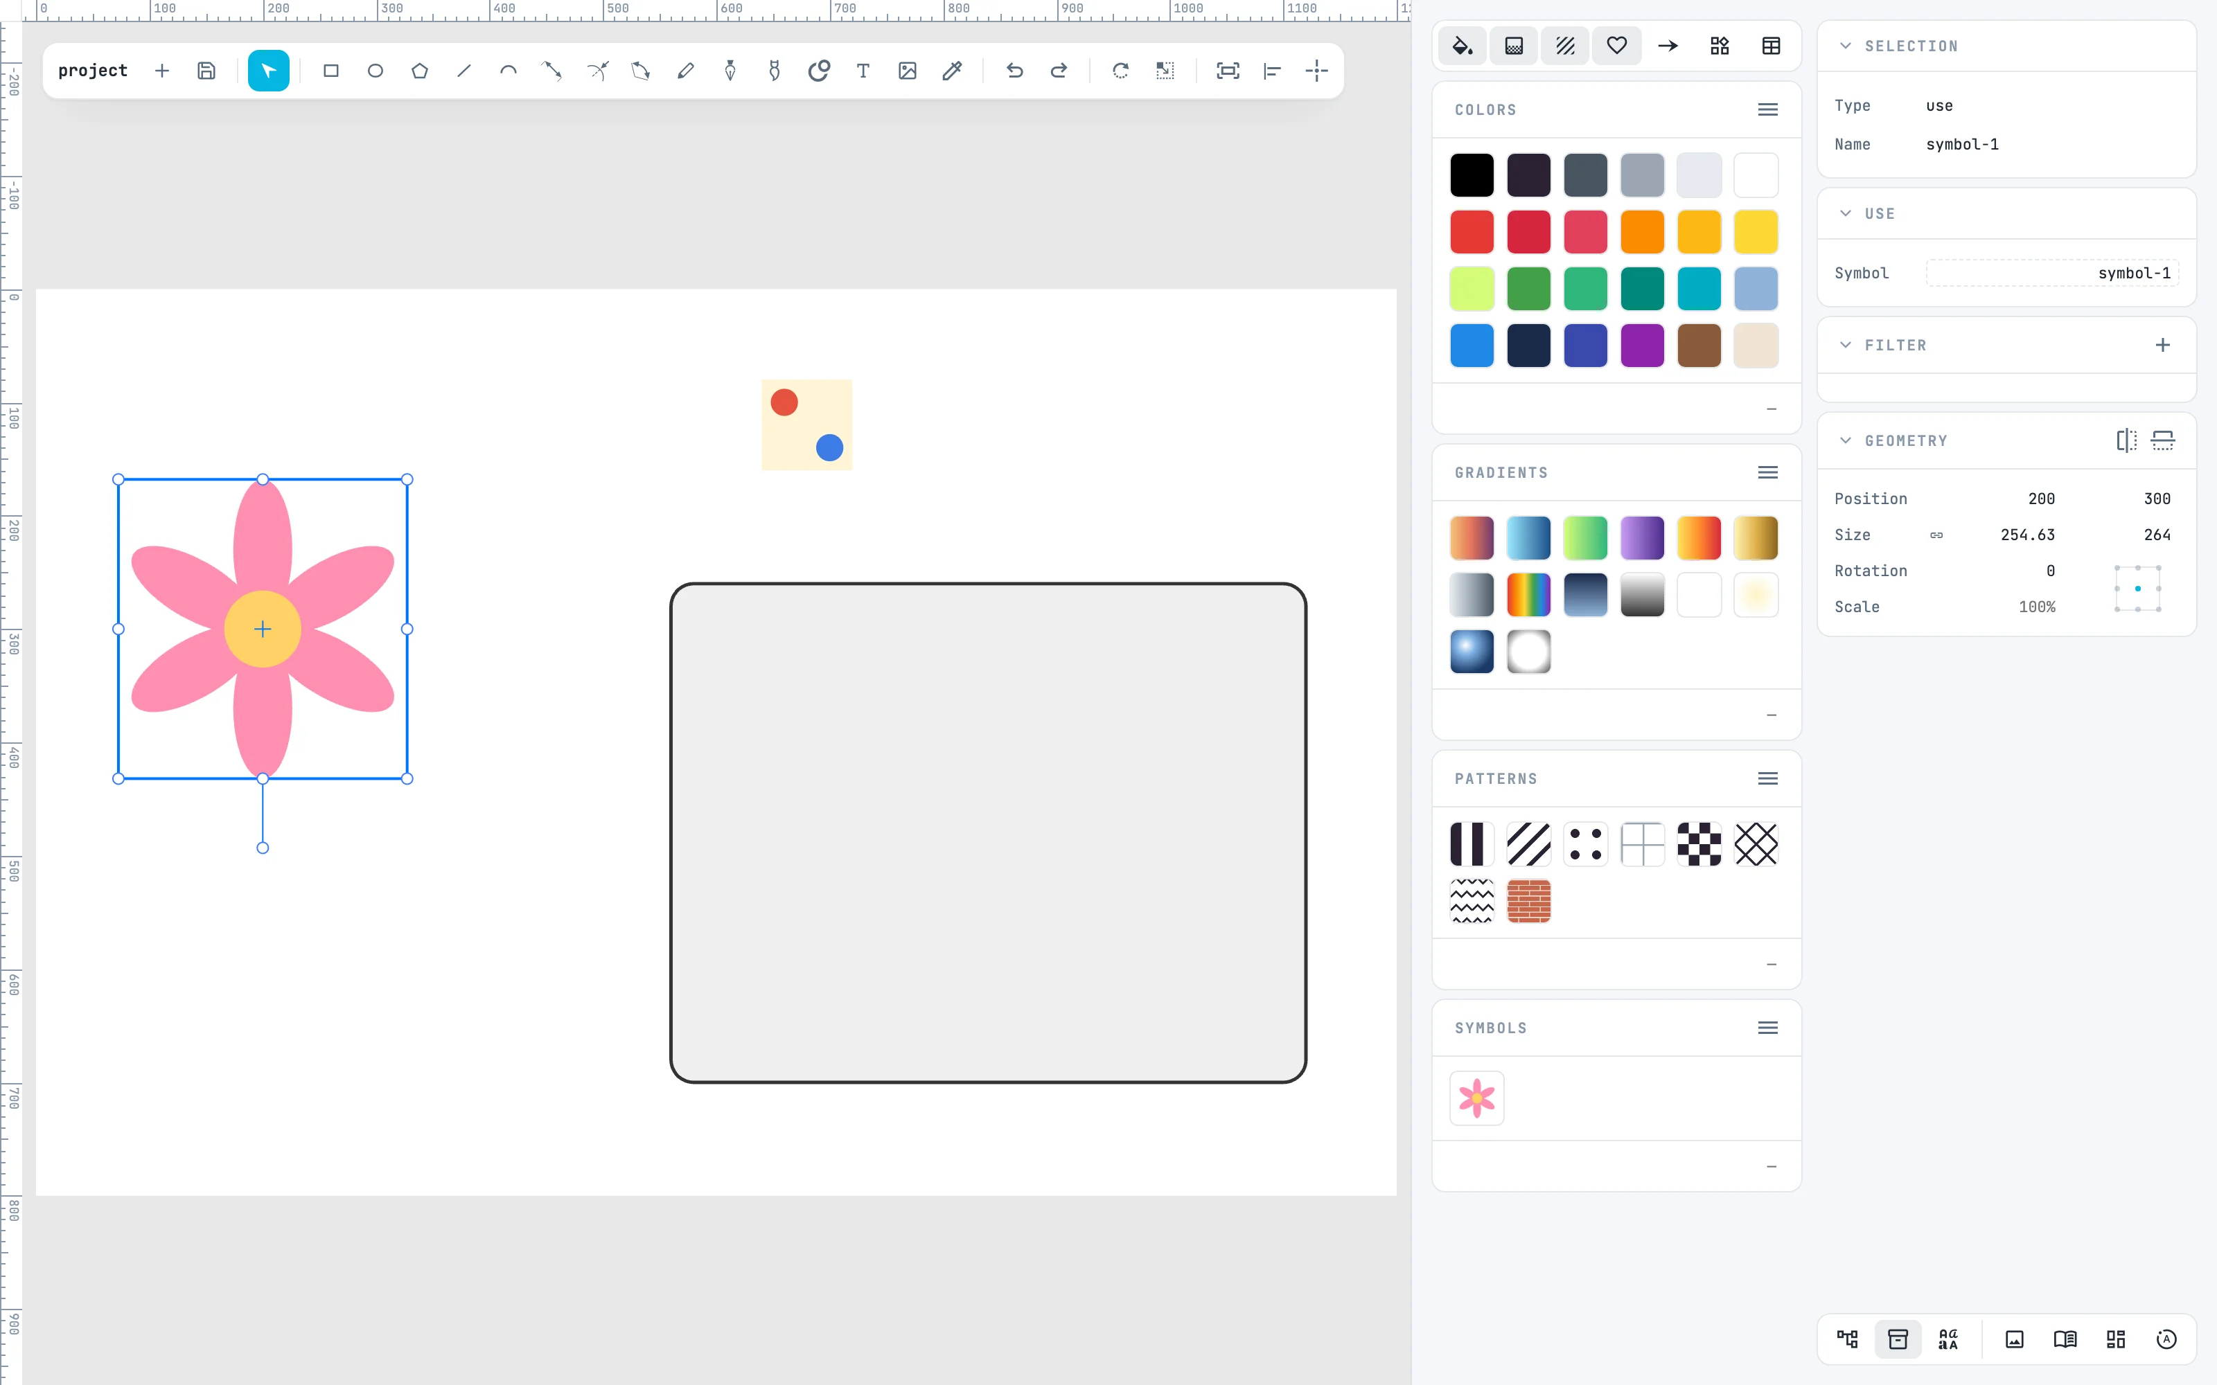The width and height of the screenshot is (2217, 1385).
Task: Switch to the arrow markers tab
Action: 1668,46
